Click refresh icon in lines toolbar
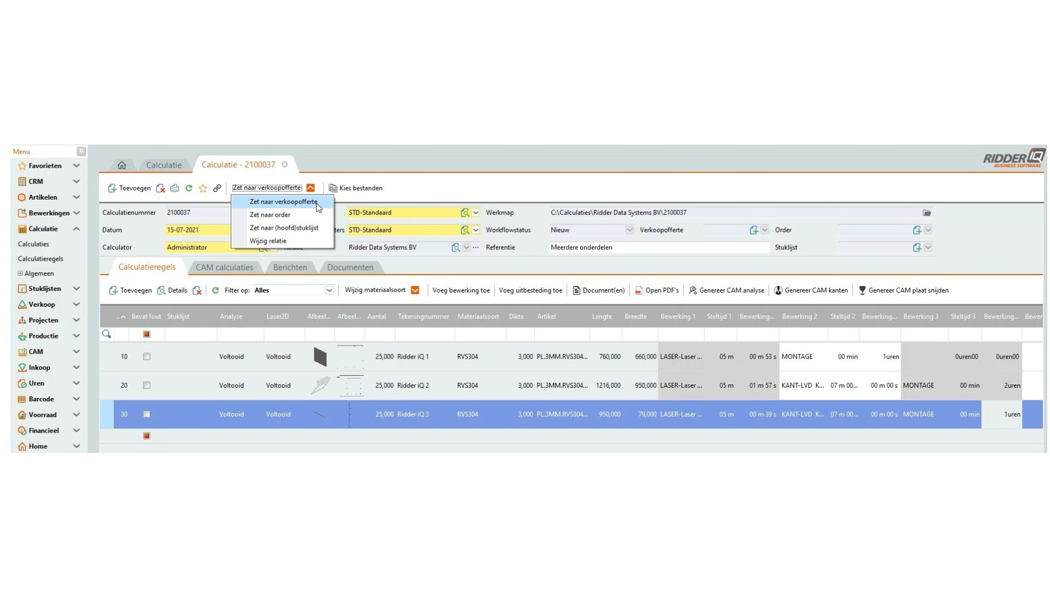Image resolution: width=1050 pixels, height=590 pixels. [215, 290]
